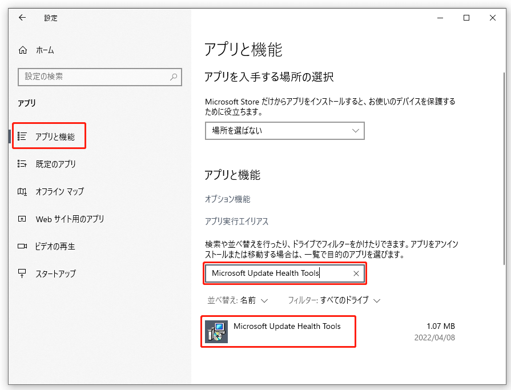Open ビデオの再生 settings
The image size is (511, 390).
point(46,246)
